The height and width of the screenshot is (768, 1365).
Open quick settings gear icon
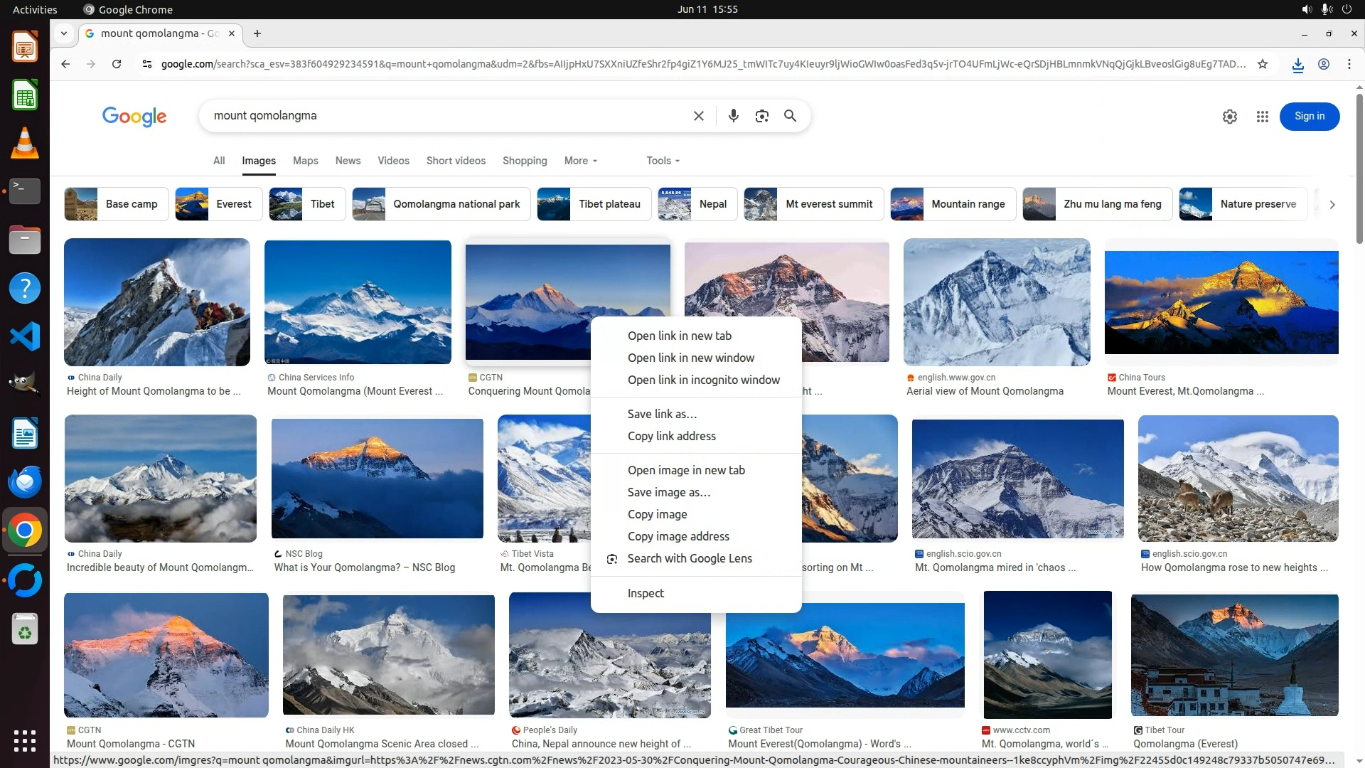coord(1229,117)
